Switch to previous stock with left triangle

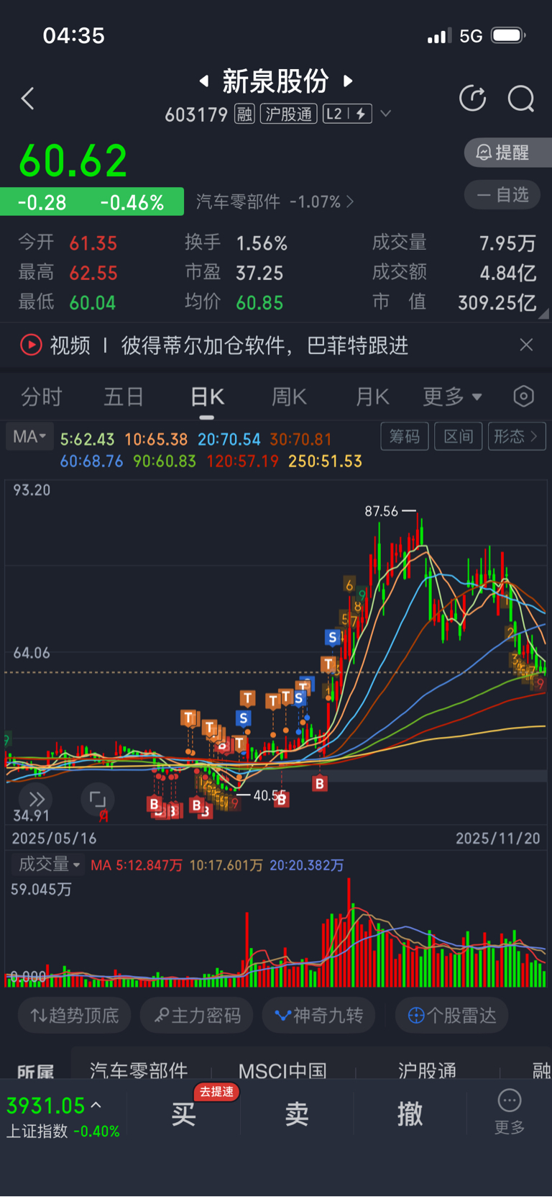pyautogui.click(x=204, y=81)
